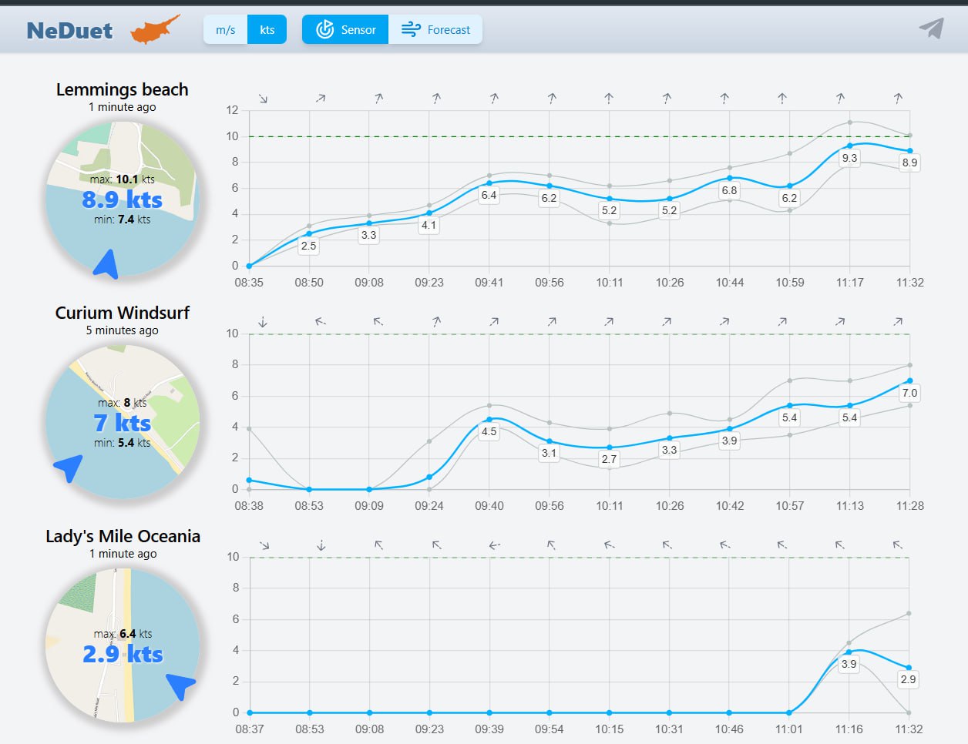Click the Telegram paper plane icon
The height and width of the screenshot is (744, 968).
coord(932,28)
